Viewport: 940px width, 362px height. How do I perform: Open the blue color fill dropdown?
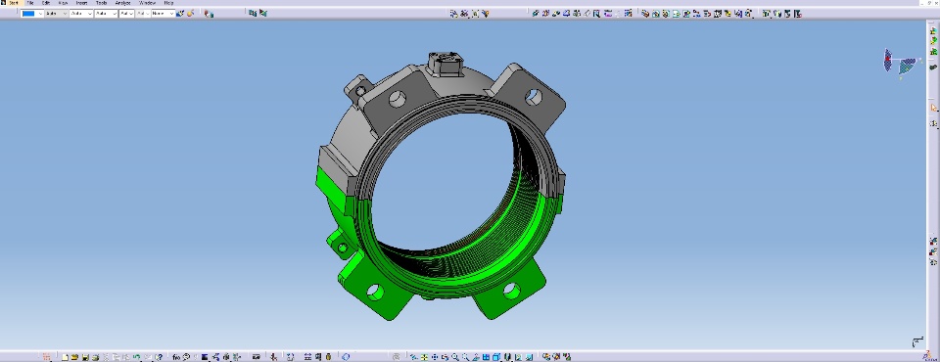(x=40, y=13)
